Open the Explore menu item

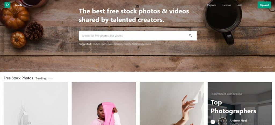click(x=212, y=5)
